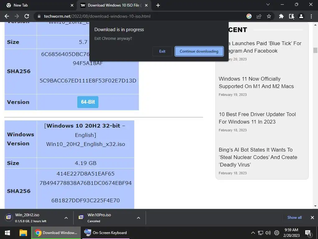Click the 6B1827DDF93C225F4E70 hash text

pos(86,200)
